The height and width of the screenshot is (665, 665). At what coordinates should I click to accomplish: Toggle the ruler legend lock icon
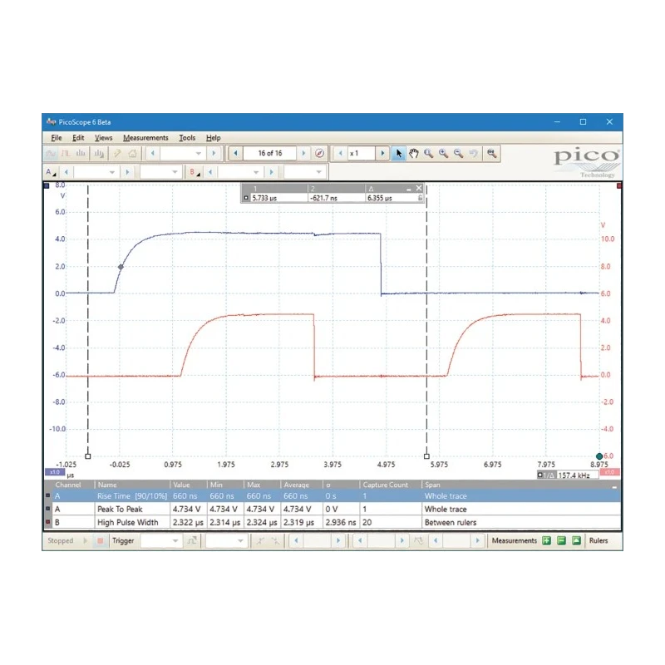pos(420,198)
